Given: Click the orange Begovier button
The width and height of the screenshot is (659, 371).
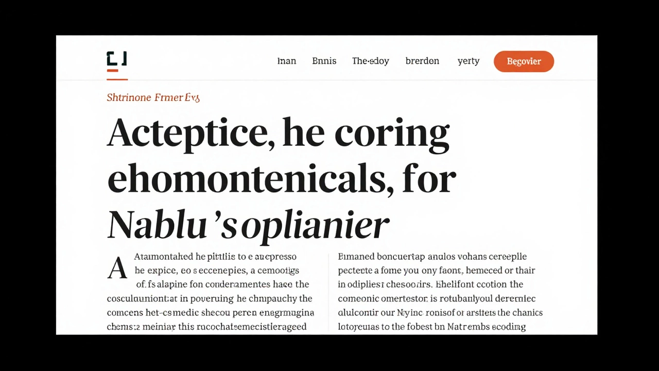Looking at the screenshot, I should pyautogui.click(x=524, y=61).
